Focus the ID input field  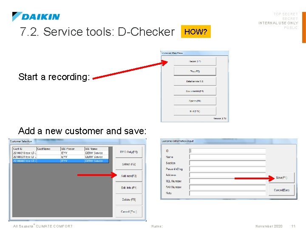pyautogui.click(x=227, y=151)
